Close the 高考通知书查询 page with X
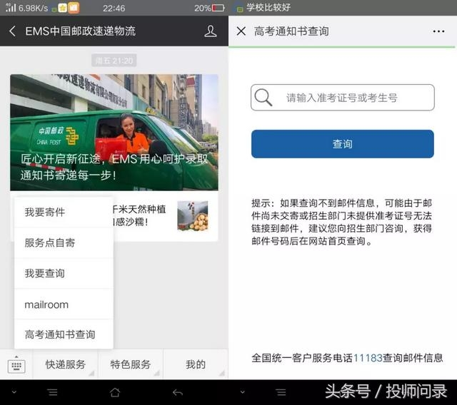This screenshot has width=457, height=405. (x=241, y=31)
